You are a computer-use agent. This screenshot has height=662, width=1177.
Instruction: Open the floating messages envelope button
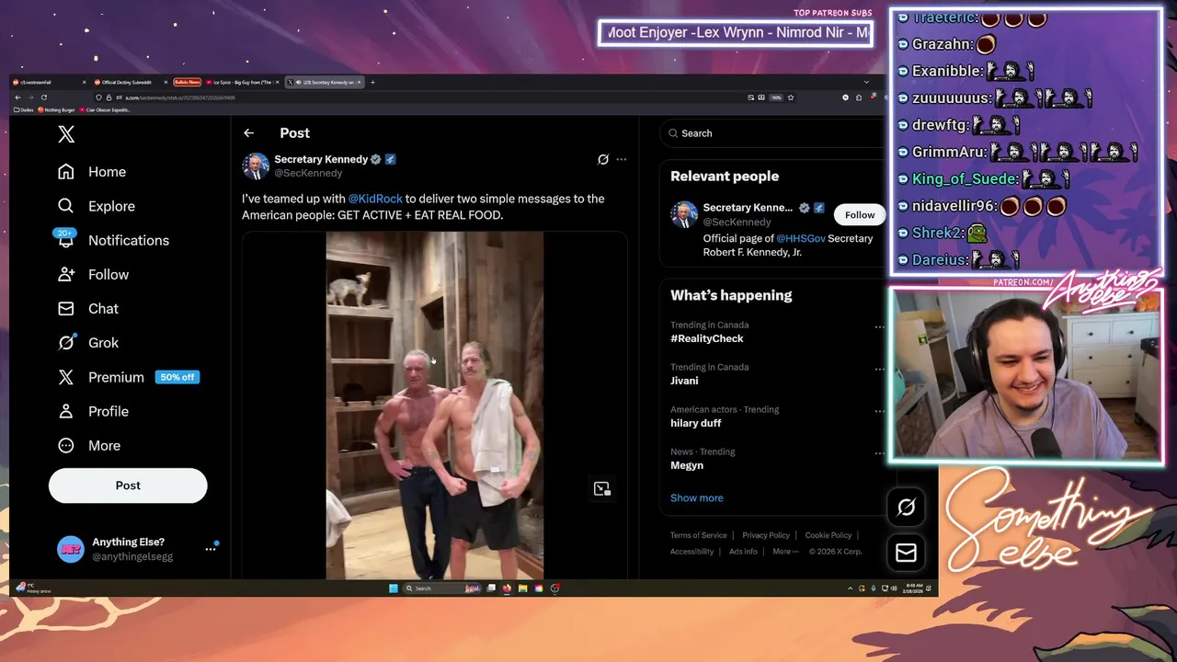[x=906, y=553]
